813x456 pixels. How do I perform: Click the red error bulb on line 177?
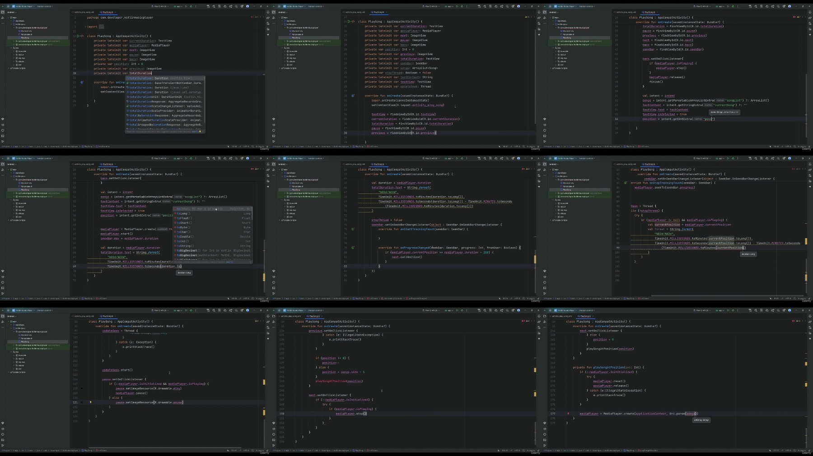point(568,414)
